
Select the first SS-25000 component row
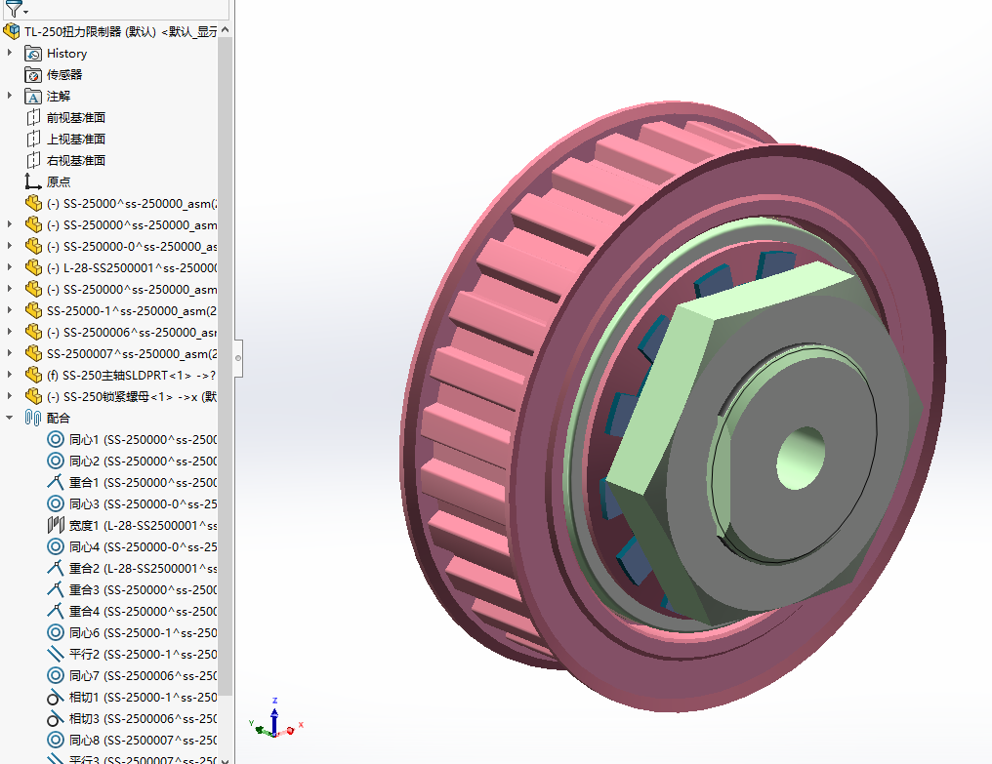pyautogui.click(x=121, y=204)
